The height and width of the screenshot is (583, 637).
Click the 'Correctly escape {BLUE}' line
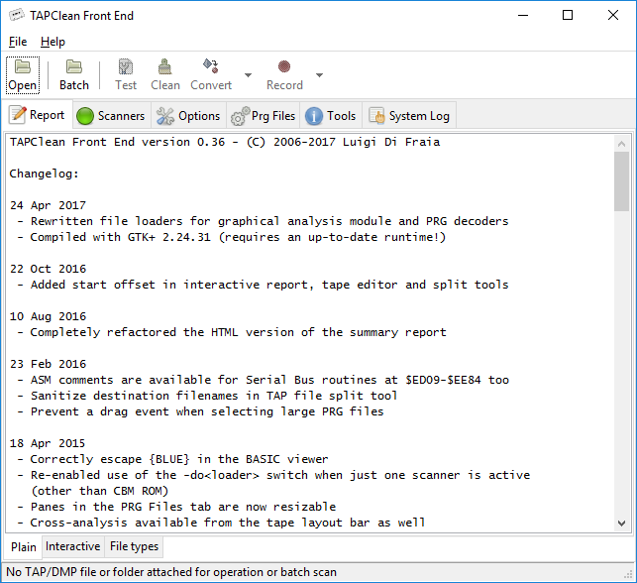[172, 459]
